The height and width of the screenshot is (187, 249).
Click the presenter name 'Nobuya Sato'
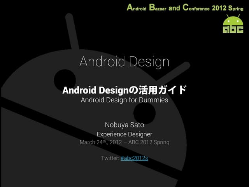(x=124, y=125)
